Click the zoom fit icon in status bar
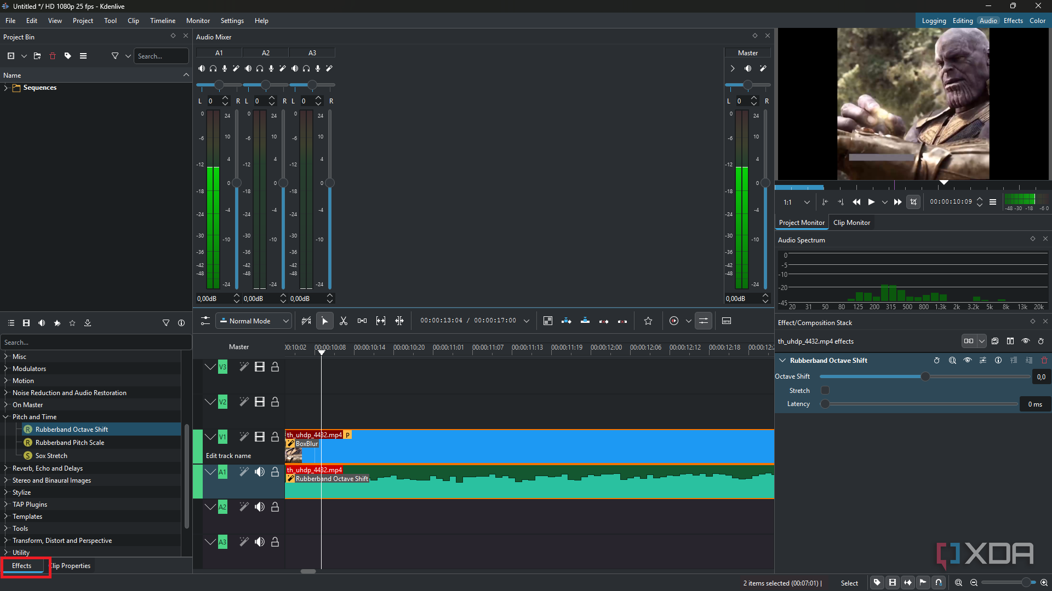This screenshot has width=1052, height=591. [x=958, y=583]
